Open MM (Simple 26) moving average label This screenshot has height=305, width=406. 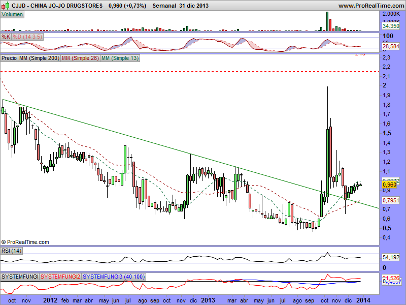[80, 58]
